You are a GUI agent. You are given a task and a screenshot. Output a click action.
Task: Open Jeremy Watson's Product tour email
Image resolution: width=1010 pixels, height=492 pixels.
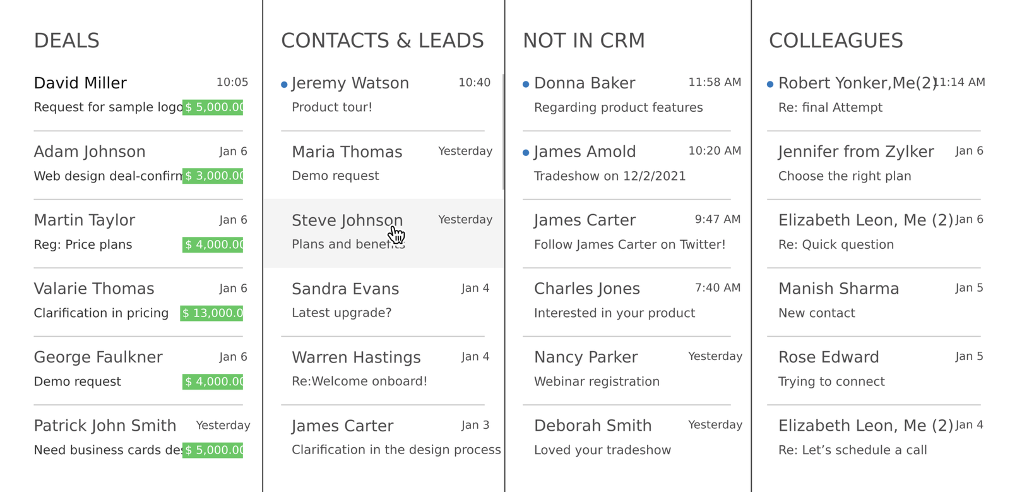point(384,95)
